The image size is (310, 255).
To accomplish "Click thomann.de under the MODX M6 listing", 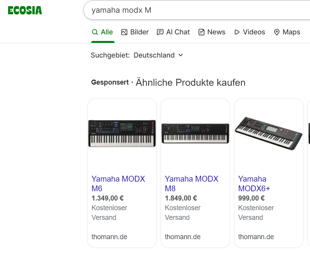I will click(x=109, y=237).
